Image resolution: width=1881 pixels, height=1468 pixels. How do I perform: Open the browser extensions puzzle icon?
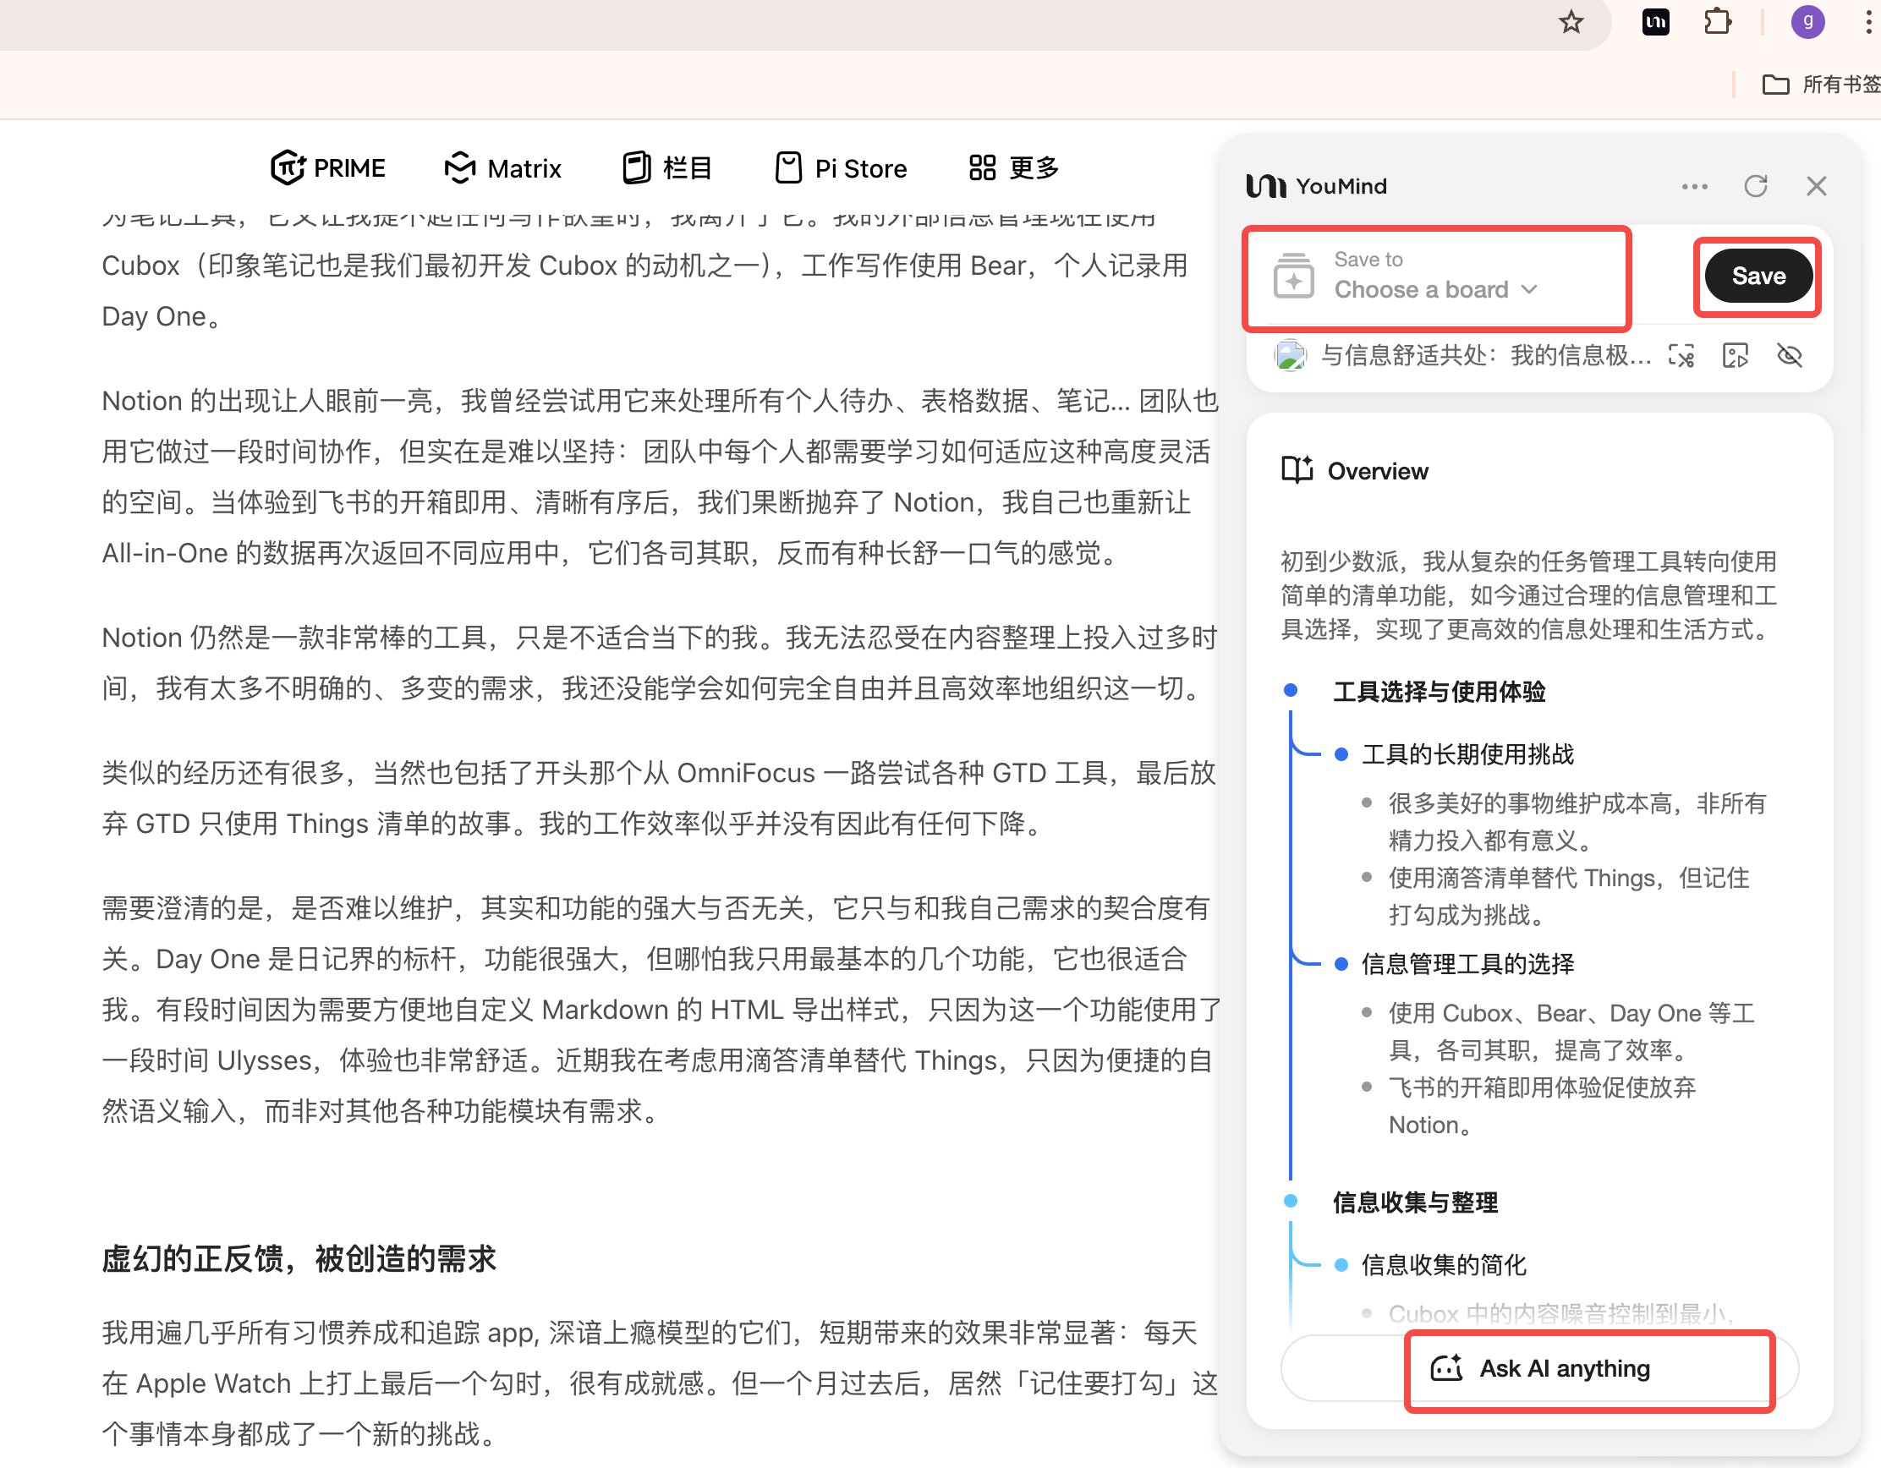pyautogui.click(x=1718, y=21)
